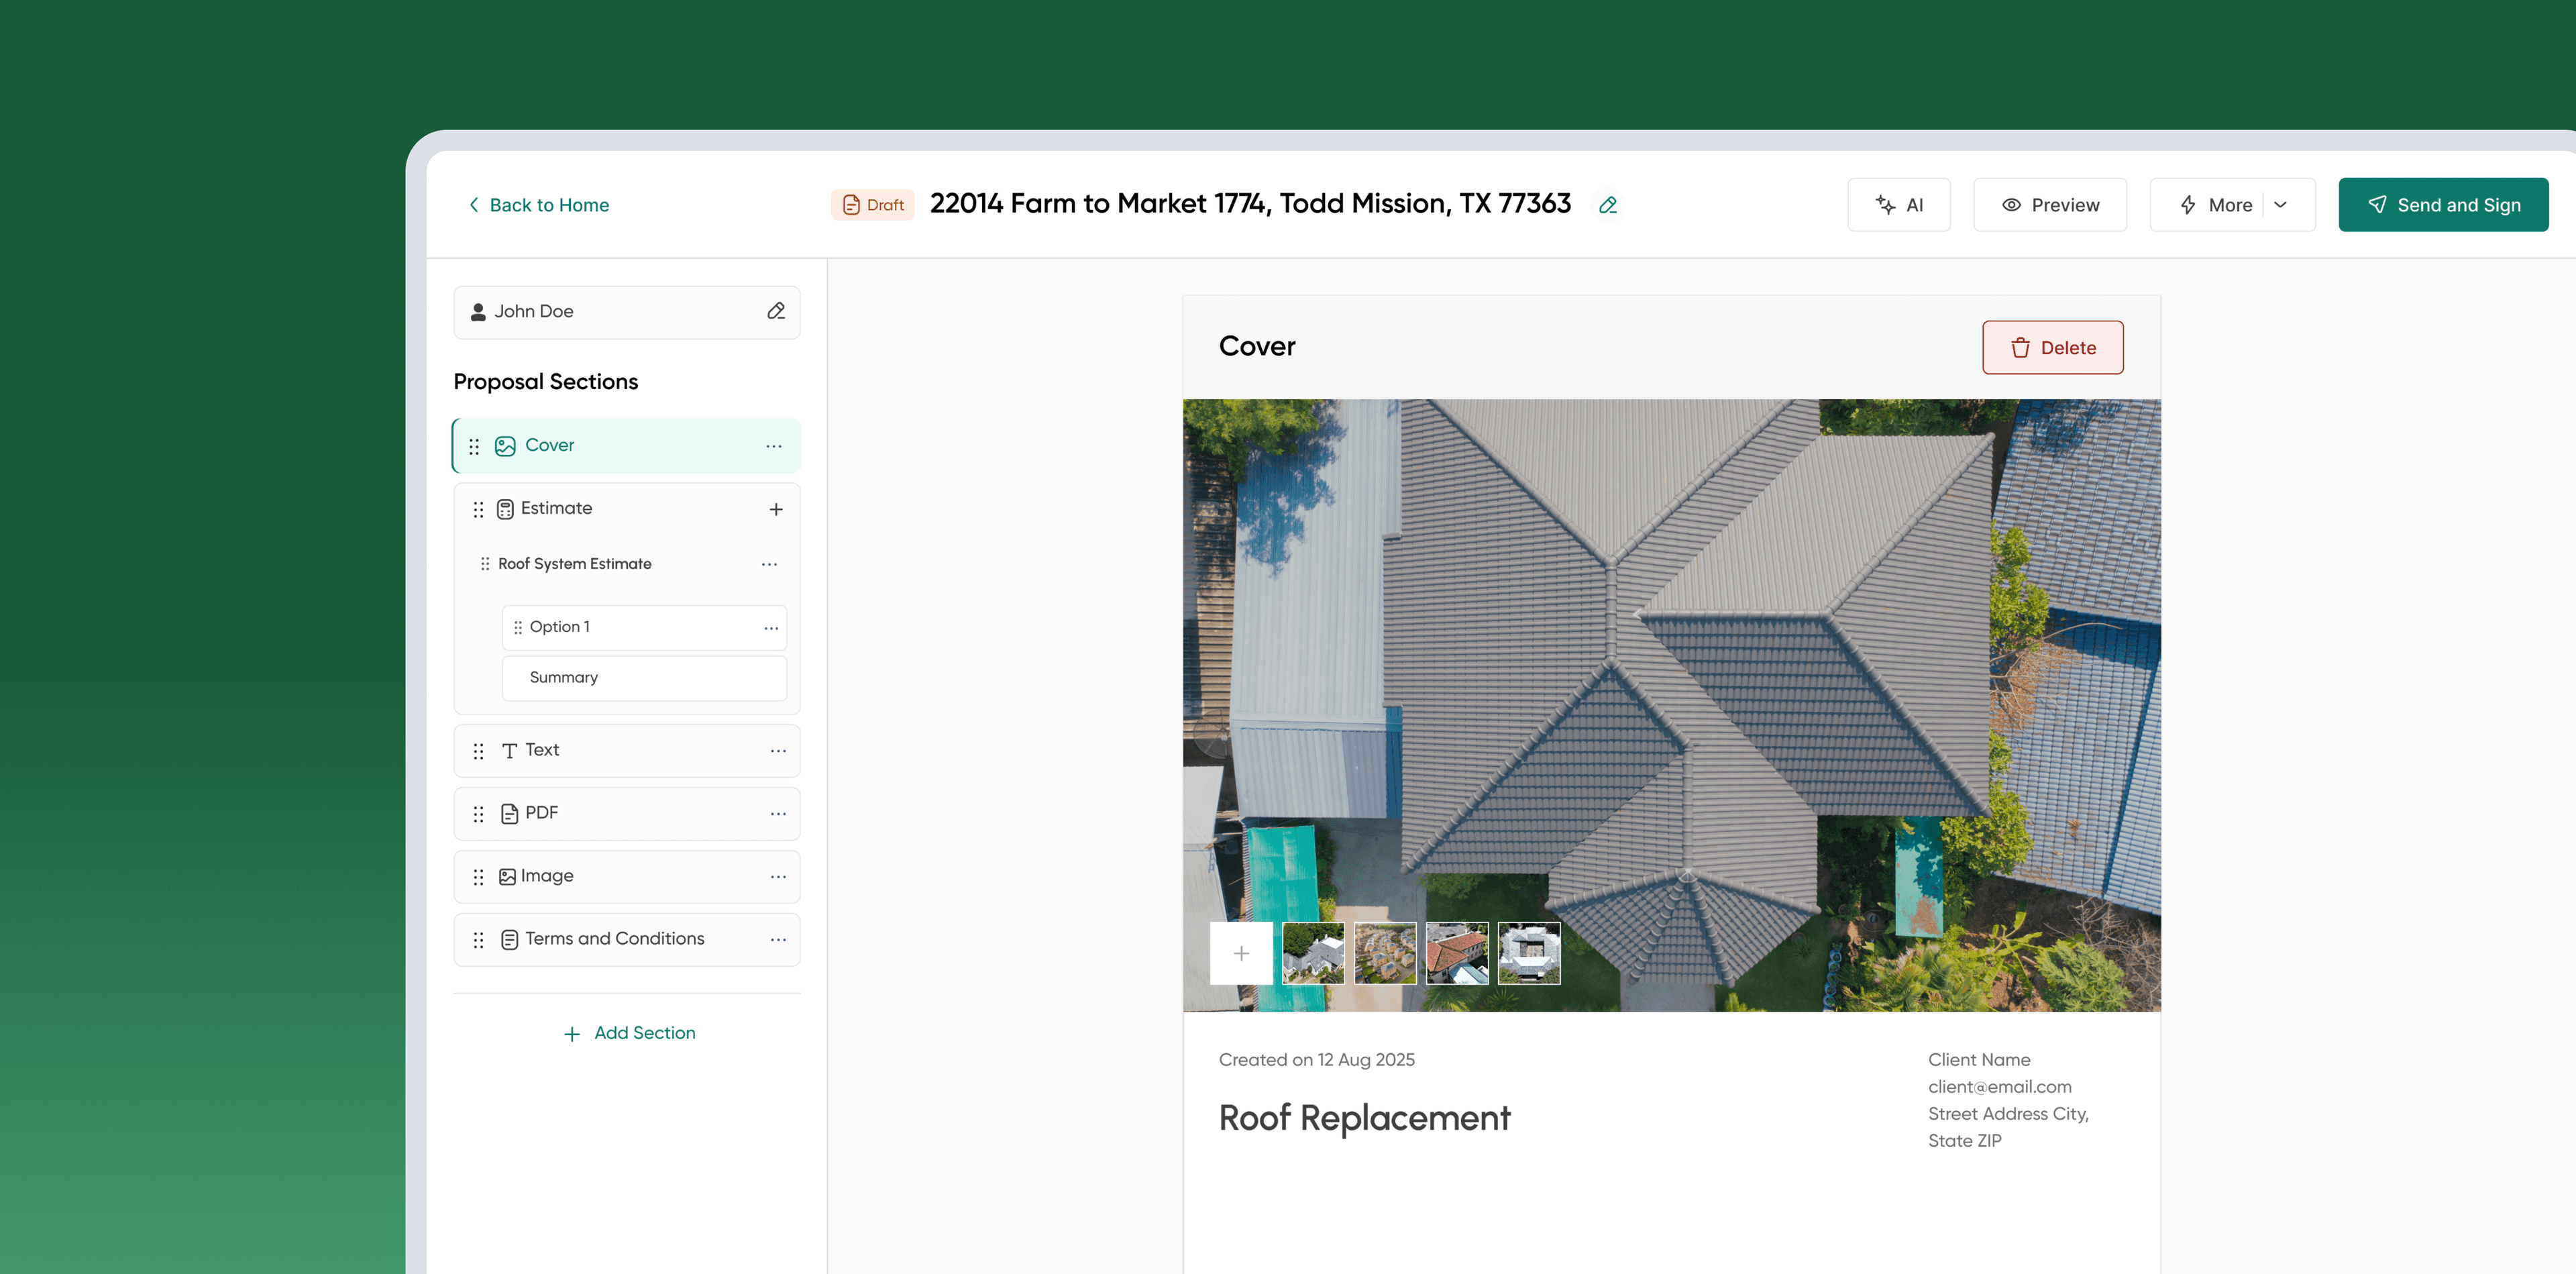Click the edit pencil next to the address title

click(x=1608, y=205)
